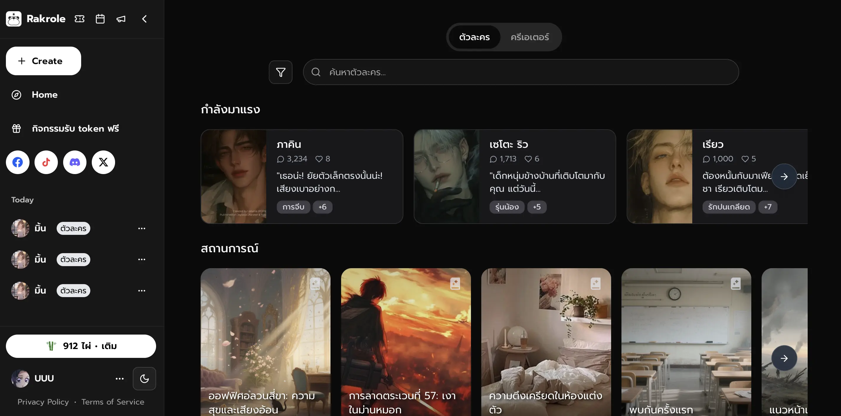The width and height of the screenshot is (841, 416).
Task: Click the 912 ไผ่ top-up button
Action: (81, 346)
